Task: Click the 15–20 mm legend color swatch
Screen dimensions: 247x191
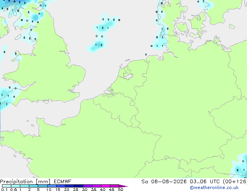Action: 60,186
